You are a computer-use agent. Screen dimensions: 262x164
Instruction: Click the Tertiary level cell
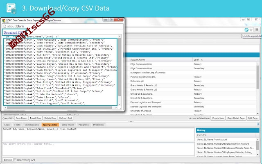point(224,94)
